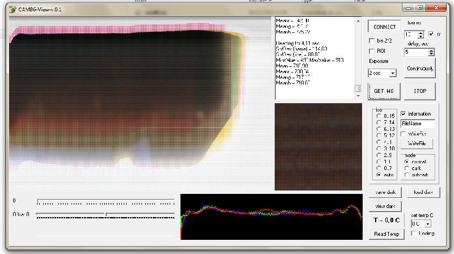Select the 6..13 iso radio option
Image resolution: width=454 pixels, height=254 pixels.
coord(379,129)
